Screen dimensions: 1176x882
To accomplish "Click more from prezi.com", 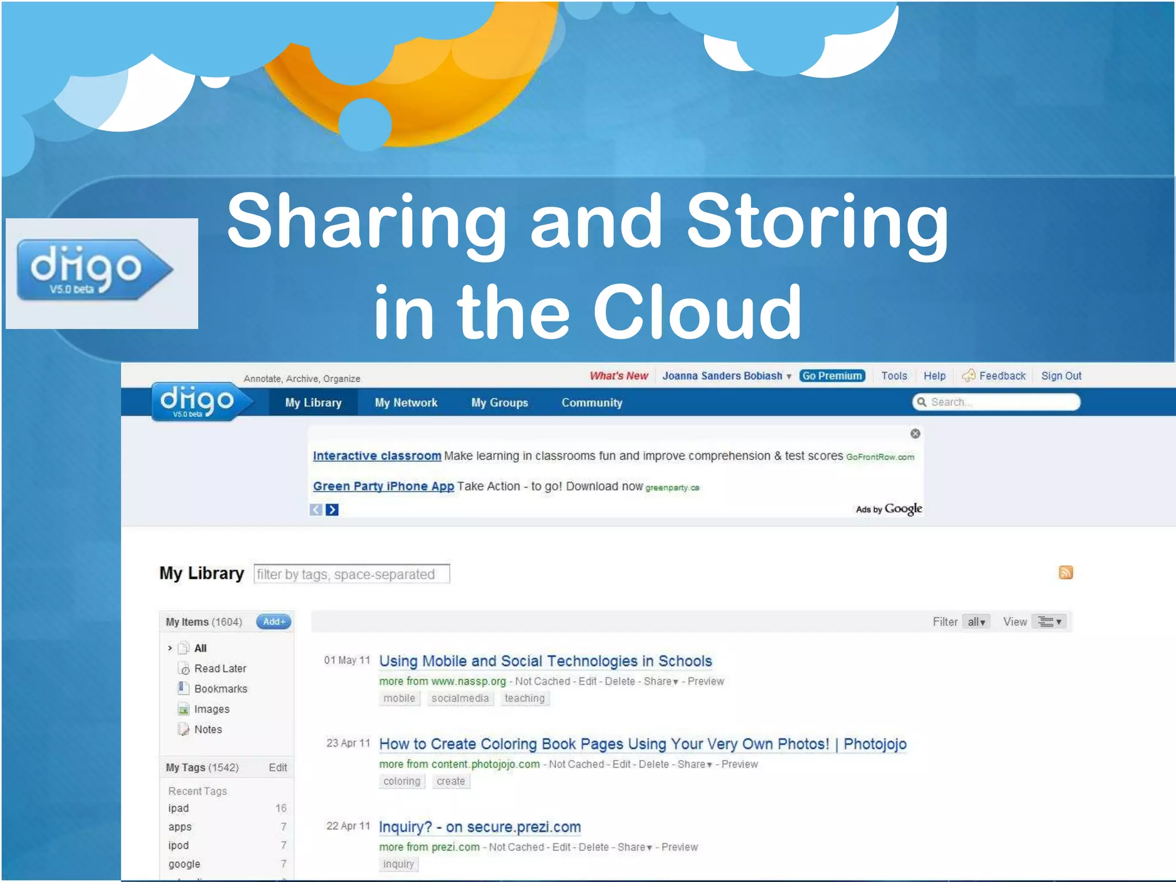I will click(430, 847).
